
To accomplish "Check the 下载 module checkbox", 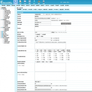I will 36,50.
